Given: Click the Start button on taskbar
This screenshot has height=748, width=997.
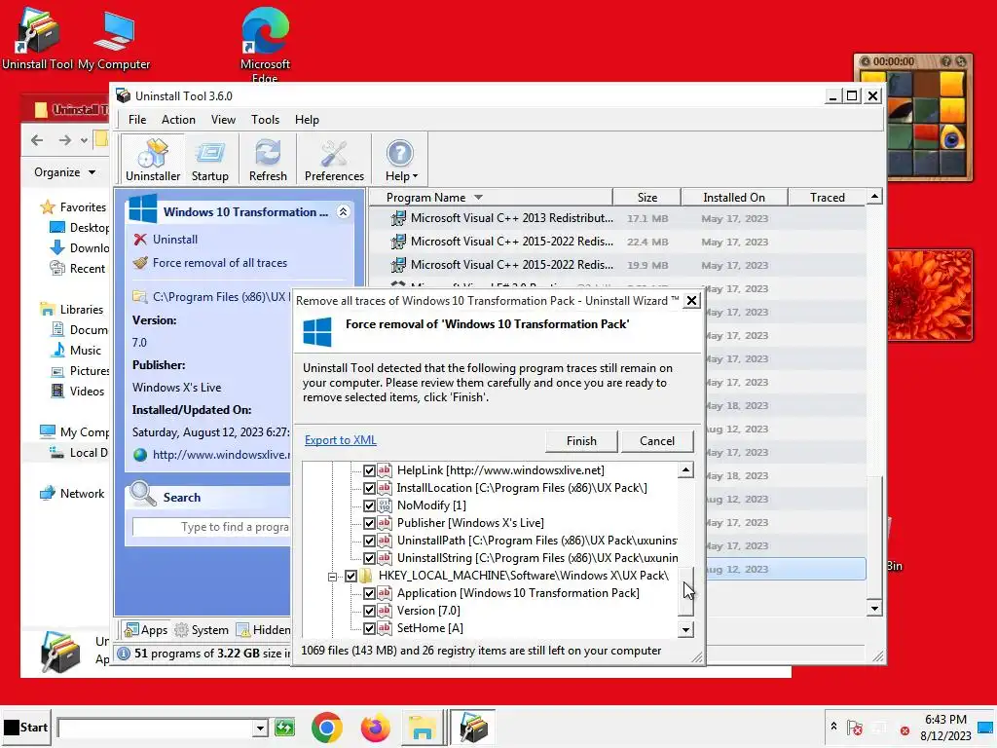Looking at the screenshot, I should point(25,727).
